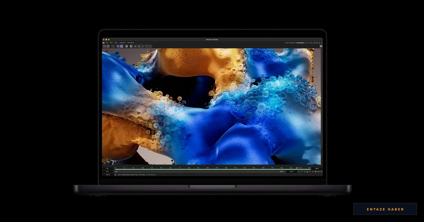Open the View Transform Embedded dropdown

coord(305,43)
